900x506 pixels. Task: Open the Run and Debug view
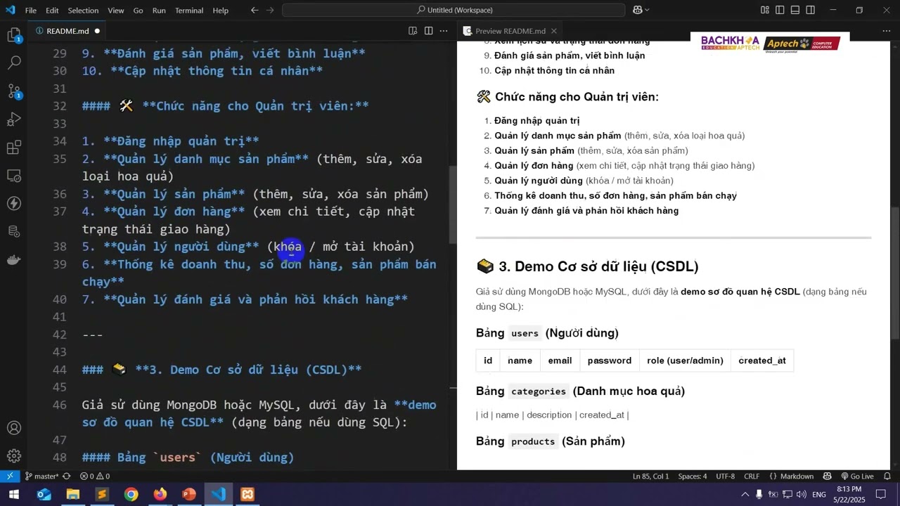14,119
